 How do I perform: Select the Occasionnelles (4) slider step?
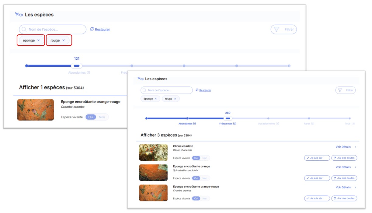click(268, 118)
